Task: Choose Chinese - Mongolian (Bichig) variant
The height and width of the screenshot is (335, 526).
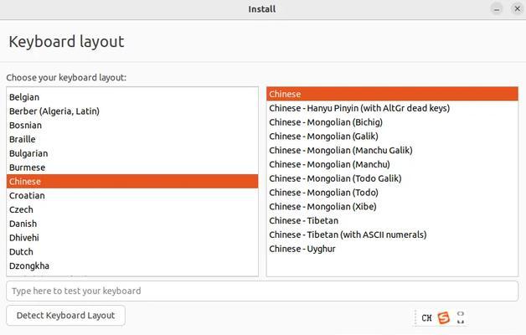Action: tap(392, 122)
